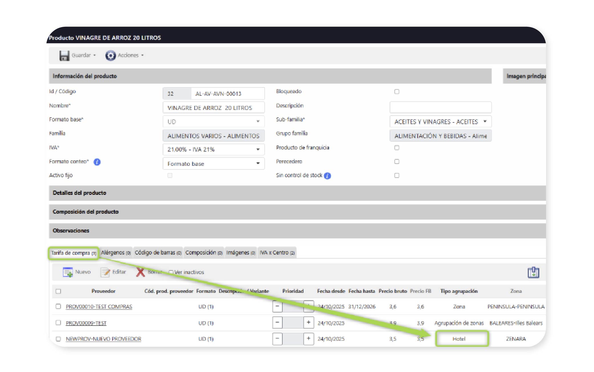The width and height of the screenshot is (594, 372).
Task: Click the Descripción input field
Action: pos(440,108)
